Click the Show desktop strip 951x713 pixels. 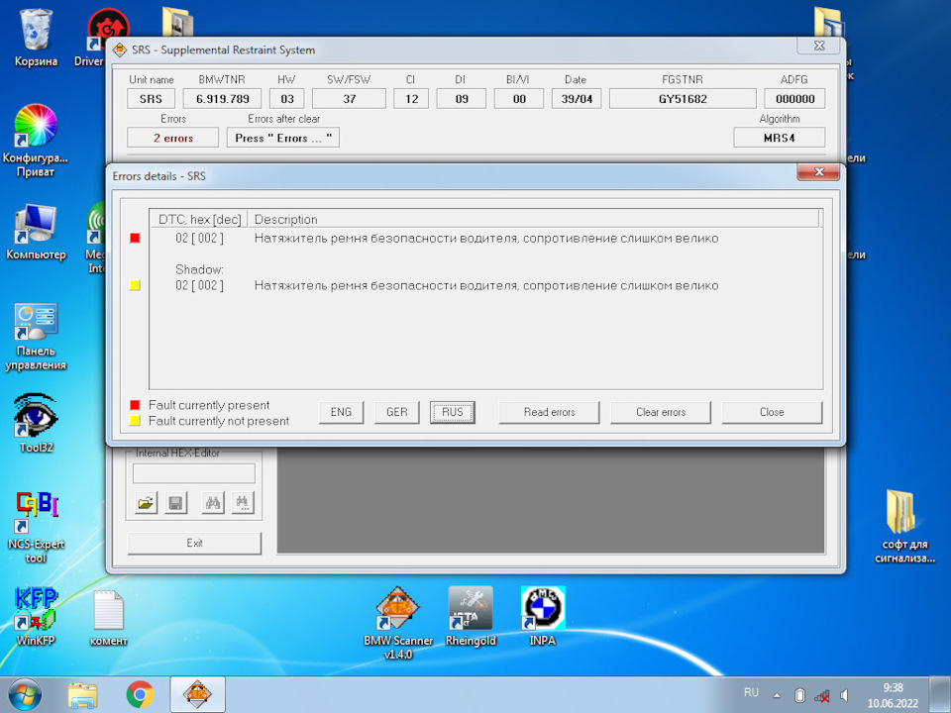(941, 695)
